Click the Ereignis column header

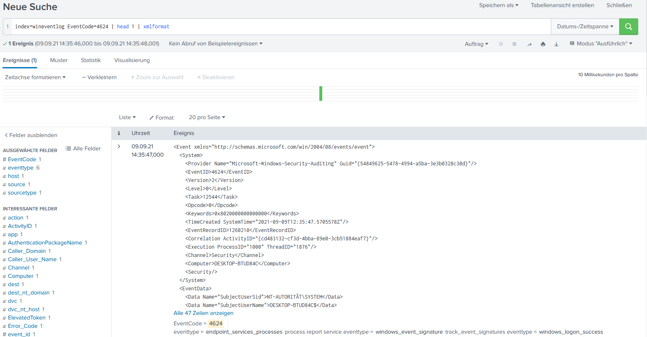[x=184, y=133]
